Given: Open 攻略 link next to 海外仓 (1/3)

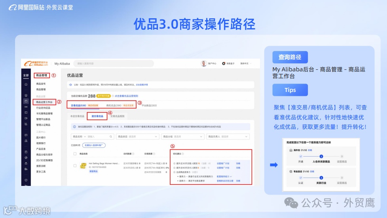Looking at the screenshot, I should [x=310, y=150].
